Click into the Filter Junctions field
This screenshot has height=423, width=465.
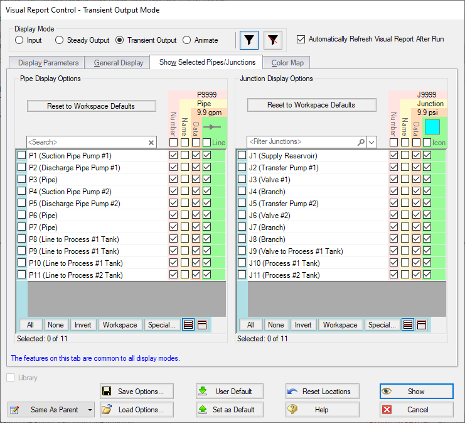click(x=301, y=141)
